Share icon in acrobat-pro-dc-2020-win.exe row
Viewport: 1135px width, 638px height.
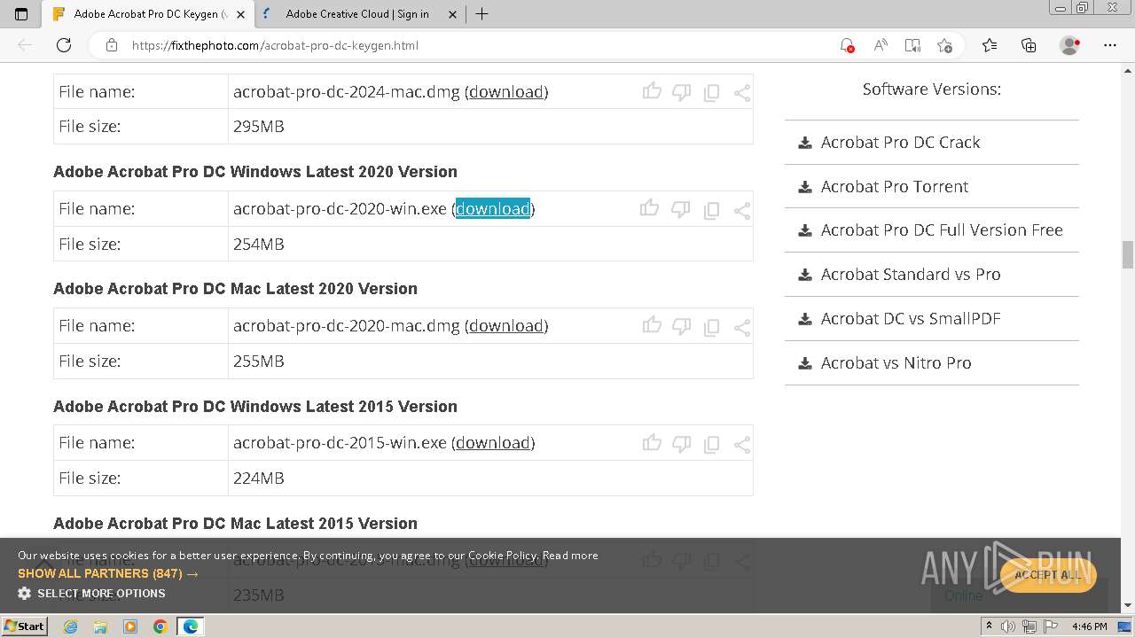tap(742, 210)
